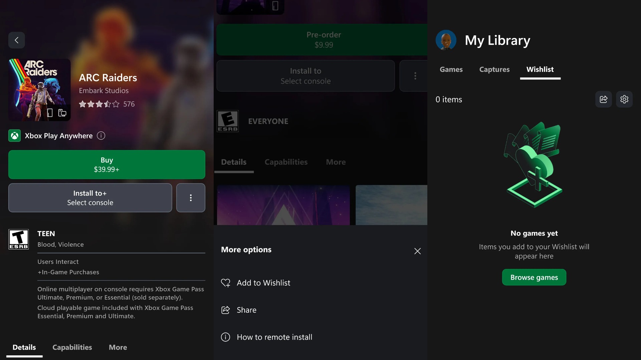Click the Teen ESRB rating icon
Screen dimensions: 641x360
pos(19,239)
